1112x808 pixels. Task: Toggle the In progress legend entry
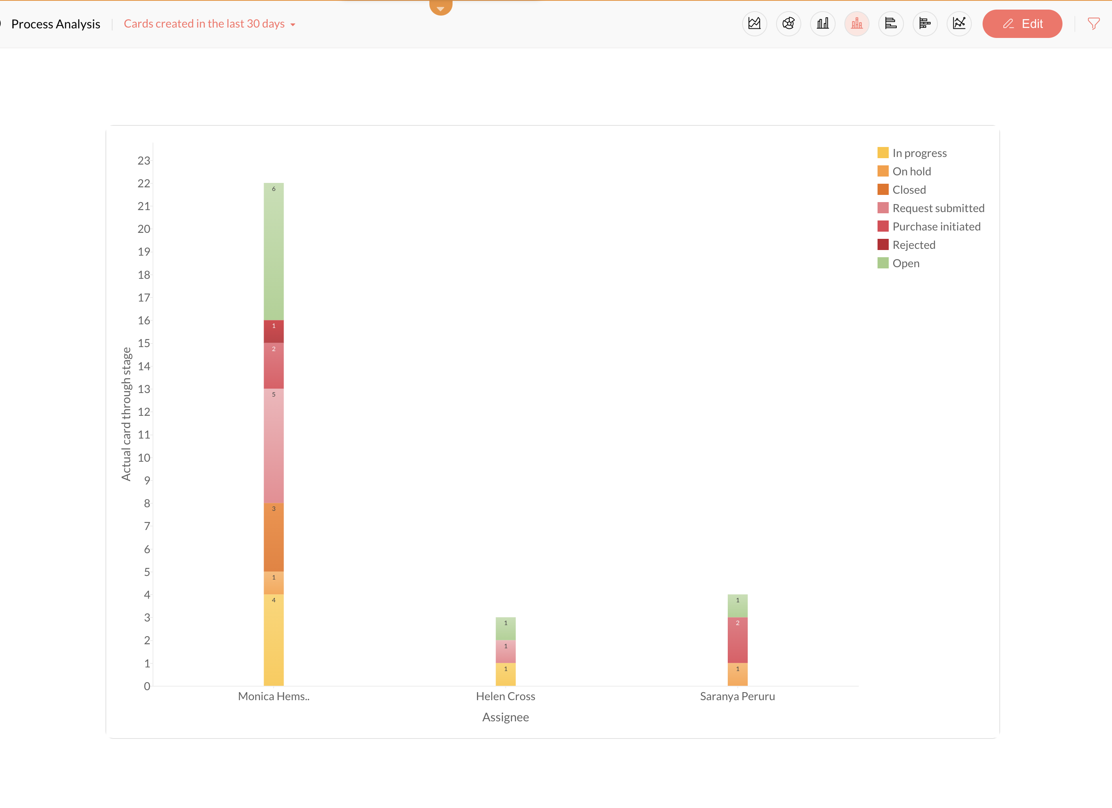(x=919, y=153)
